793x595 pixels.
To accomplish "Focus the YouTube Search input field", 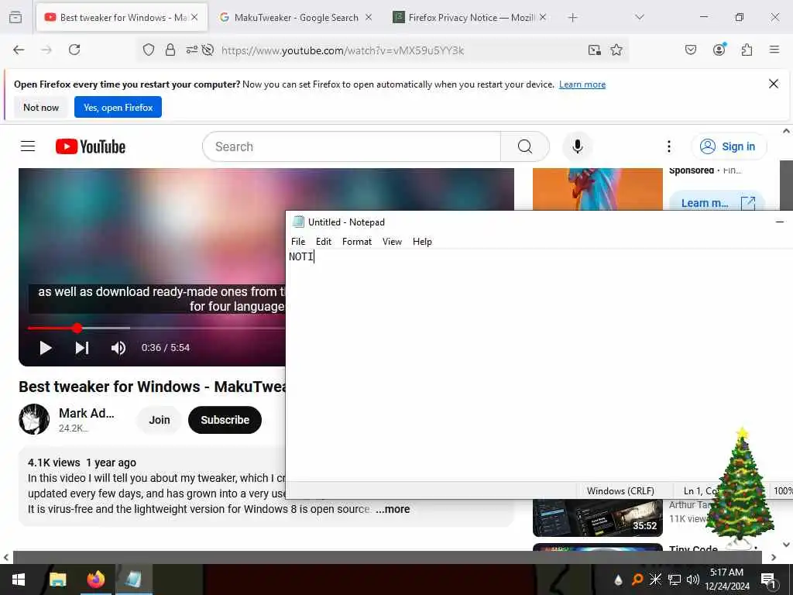I will tap(352, 146).
